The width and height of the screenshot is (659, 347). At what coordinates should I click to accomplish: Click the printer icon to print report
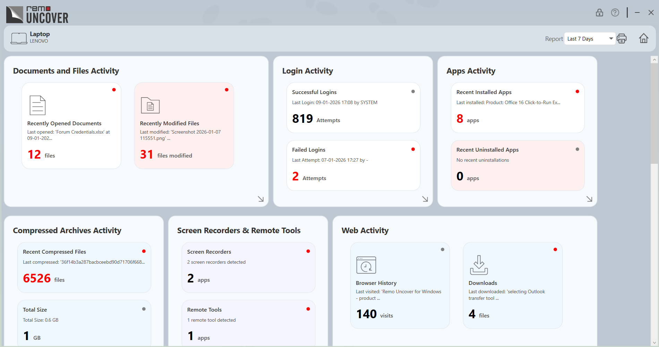coord(622,39)
